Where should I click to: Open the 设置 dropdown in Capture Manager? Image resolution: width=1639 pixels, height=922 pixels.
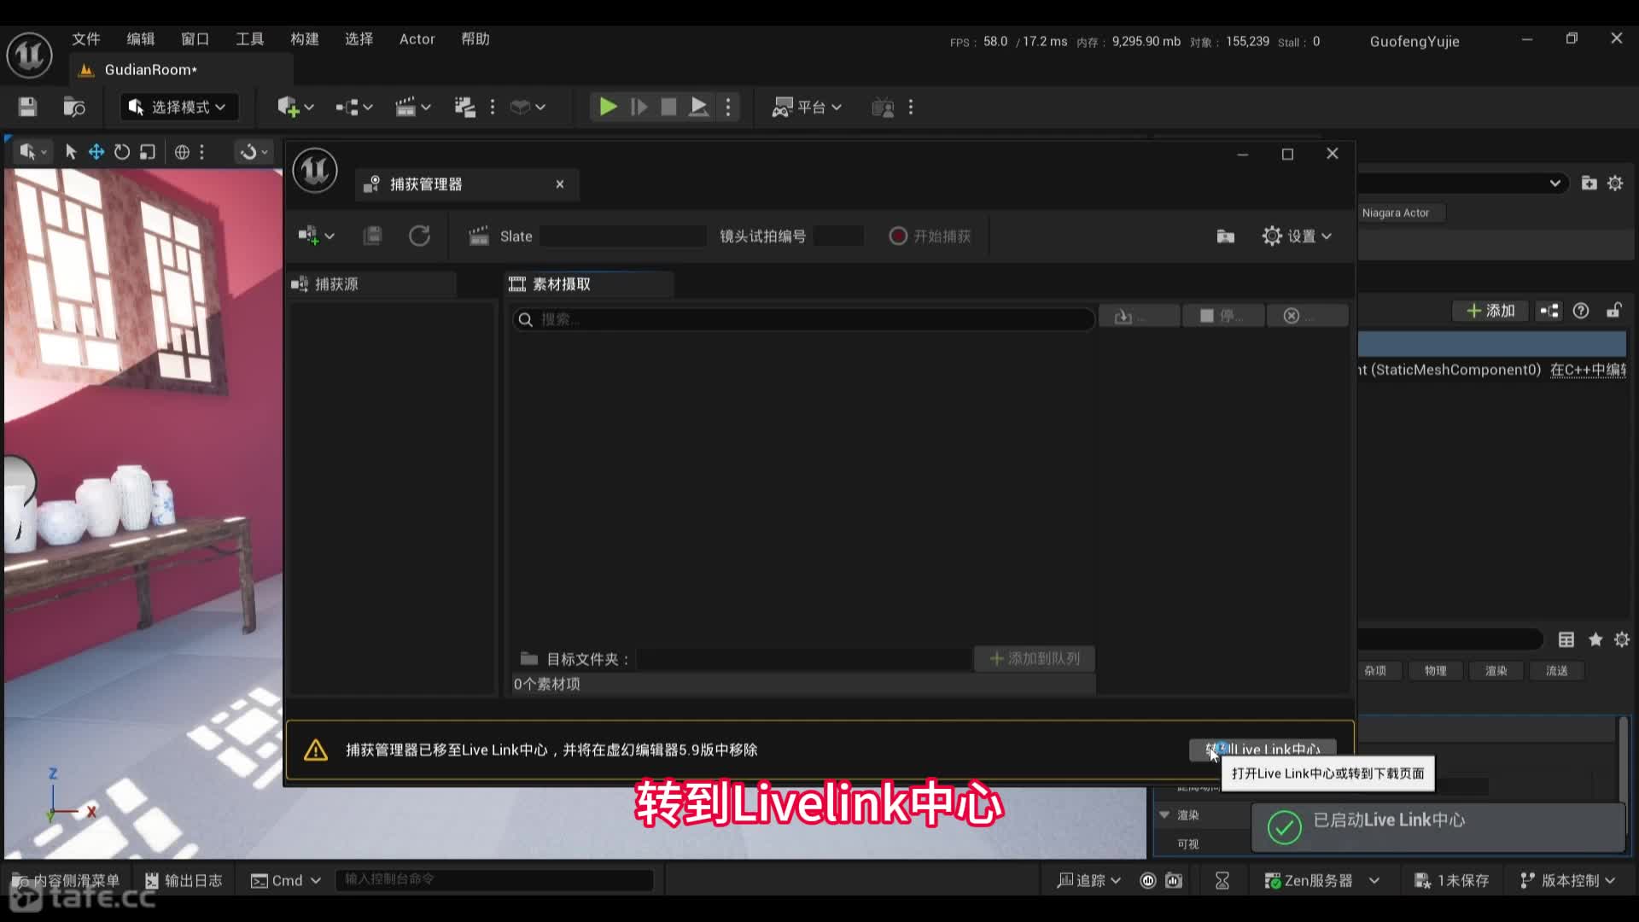[1296, 236]
